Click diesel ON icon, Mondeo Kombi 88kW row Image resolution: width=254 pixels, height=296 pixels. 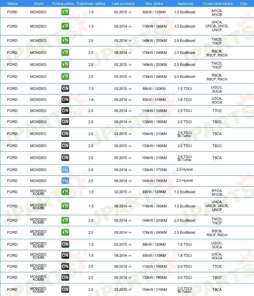click(x=65, y=244)
